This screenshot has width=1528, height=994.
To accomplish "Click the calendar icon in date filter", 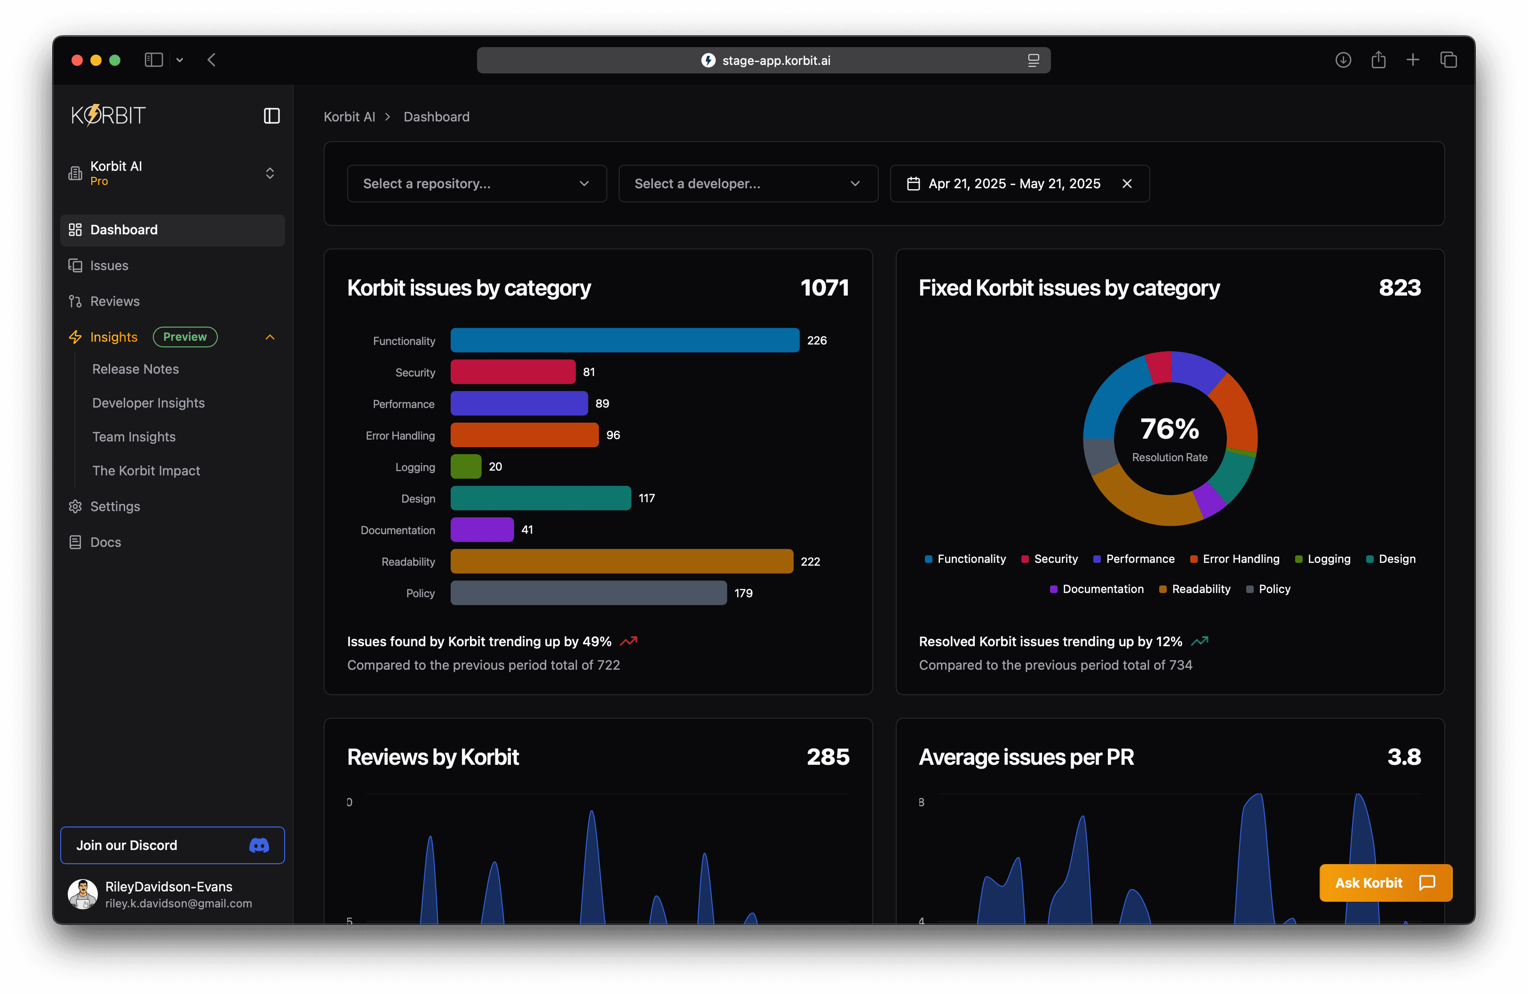I will (913, 184).
